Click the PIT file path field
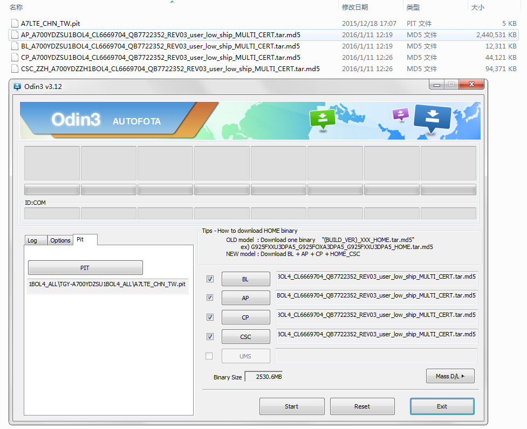The image size is (527, 429). pyautogui.click(x=107, y=286)
